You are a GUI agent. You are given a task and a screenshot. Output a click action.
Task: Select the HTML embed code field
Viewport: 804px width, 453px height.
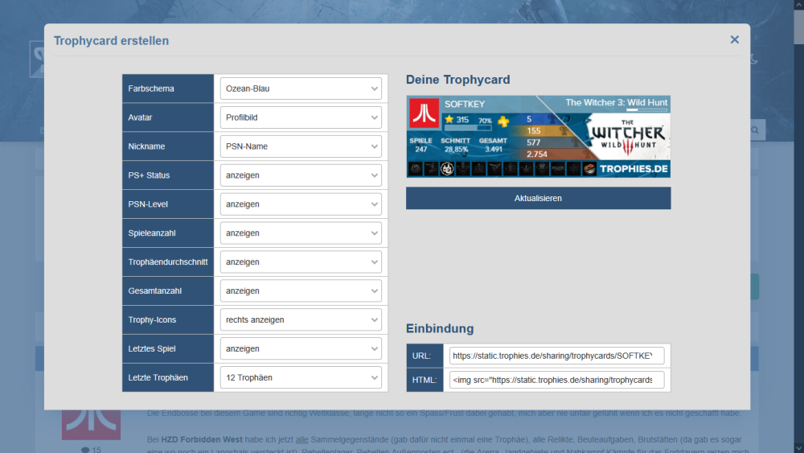[556, 380]
